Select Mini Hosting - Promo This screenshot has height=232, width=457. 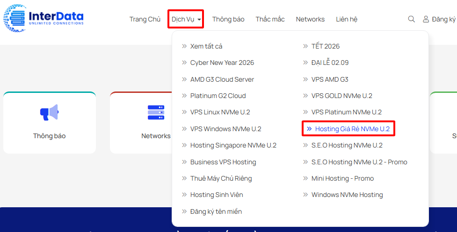[342, 178]
